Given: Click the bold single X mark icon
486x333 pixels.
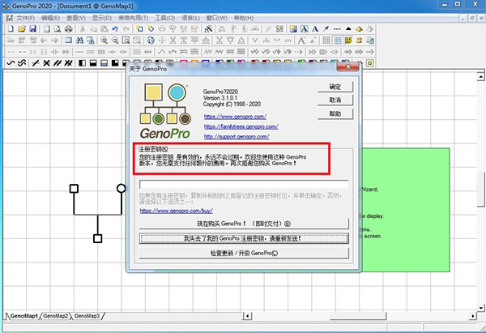Looking at the screenshot, I should [x=46, y=63].
